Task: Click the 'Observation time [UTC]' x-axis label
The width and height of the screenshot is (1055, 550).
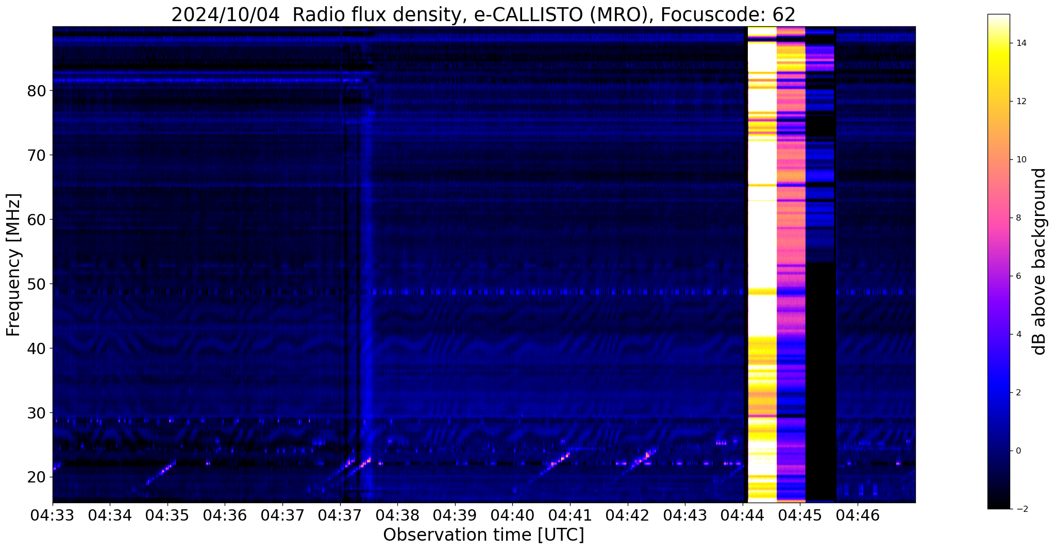Action: pos(483,535)
